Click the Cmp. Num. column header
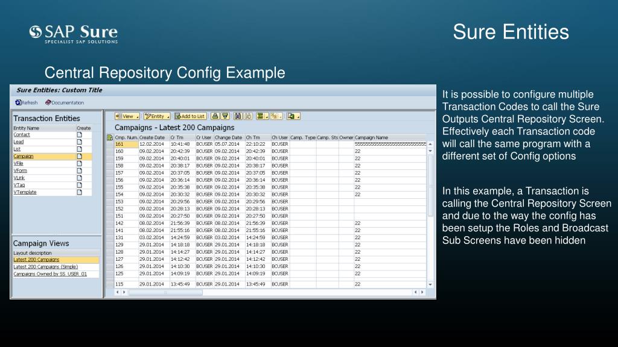Viewport: 618px width, 347px height. (126, 138)
